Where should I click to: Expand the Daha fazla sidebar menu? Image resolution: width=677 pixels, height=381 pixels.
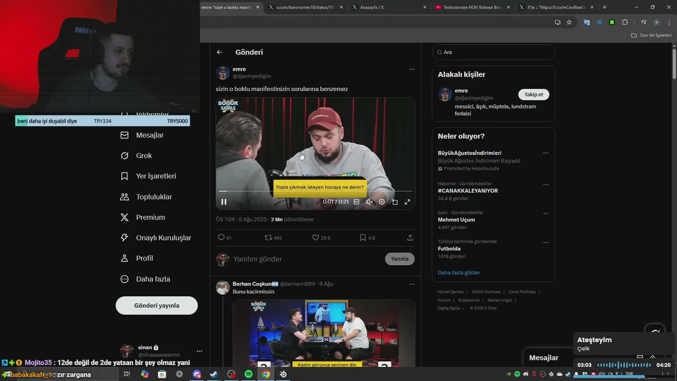pyautogui.click(x=145, y=279)
